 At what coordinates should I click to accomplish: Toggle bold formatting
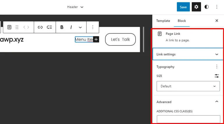pyautogui.click(x=62, y=27)
